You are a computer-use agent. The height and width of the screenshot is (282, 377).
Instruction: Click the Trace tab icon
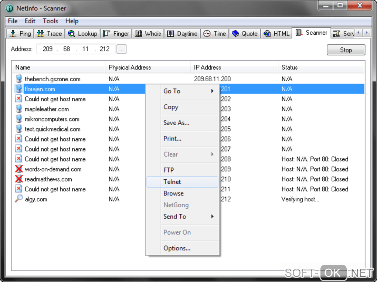(40, 34)
